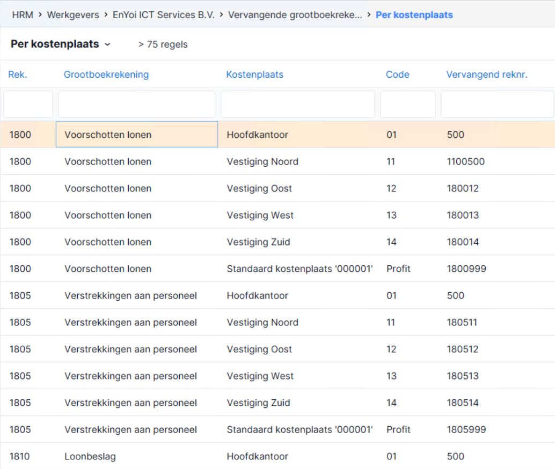Viewport: 555px width, 469px height.
Task: Navigate to EnYoi ICT Services B.V. breadcrumb
Action: 164,15
